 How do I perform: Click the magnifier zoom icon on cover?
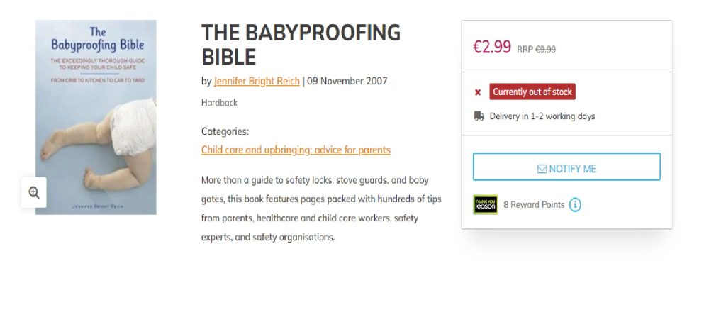pyautogui.click(x=34, y=192)
